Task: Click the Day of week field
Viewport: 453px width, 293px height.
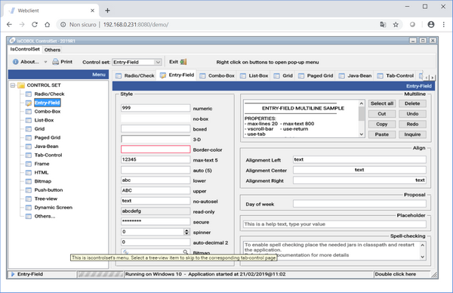Action: pyautogui.click(x=359, y=204)
